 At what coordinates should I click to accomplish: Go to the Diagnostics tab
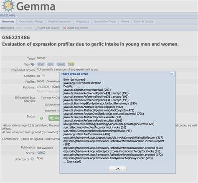click(x=82, y=21)
